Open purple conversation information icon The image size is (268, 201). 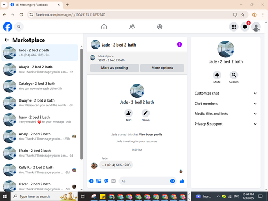pyautogui.click(x=180, y=44)
